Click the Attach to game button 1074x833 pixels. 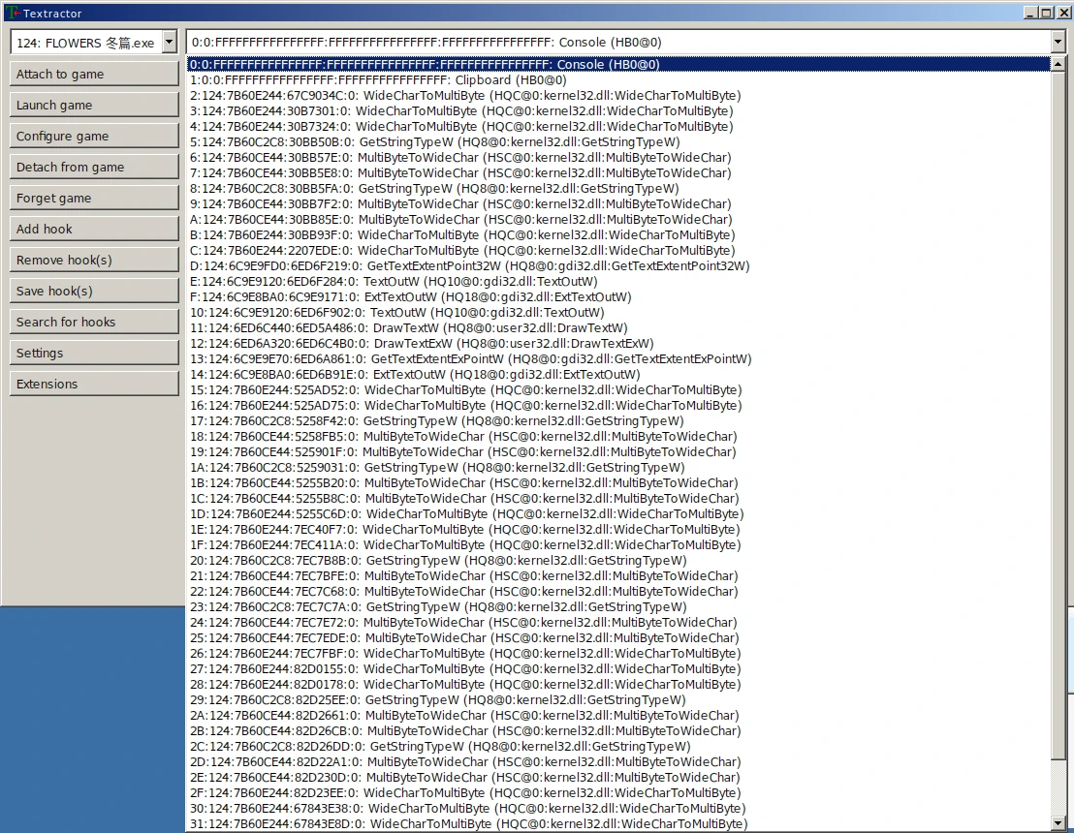point(94,75)
